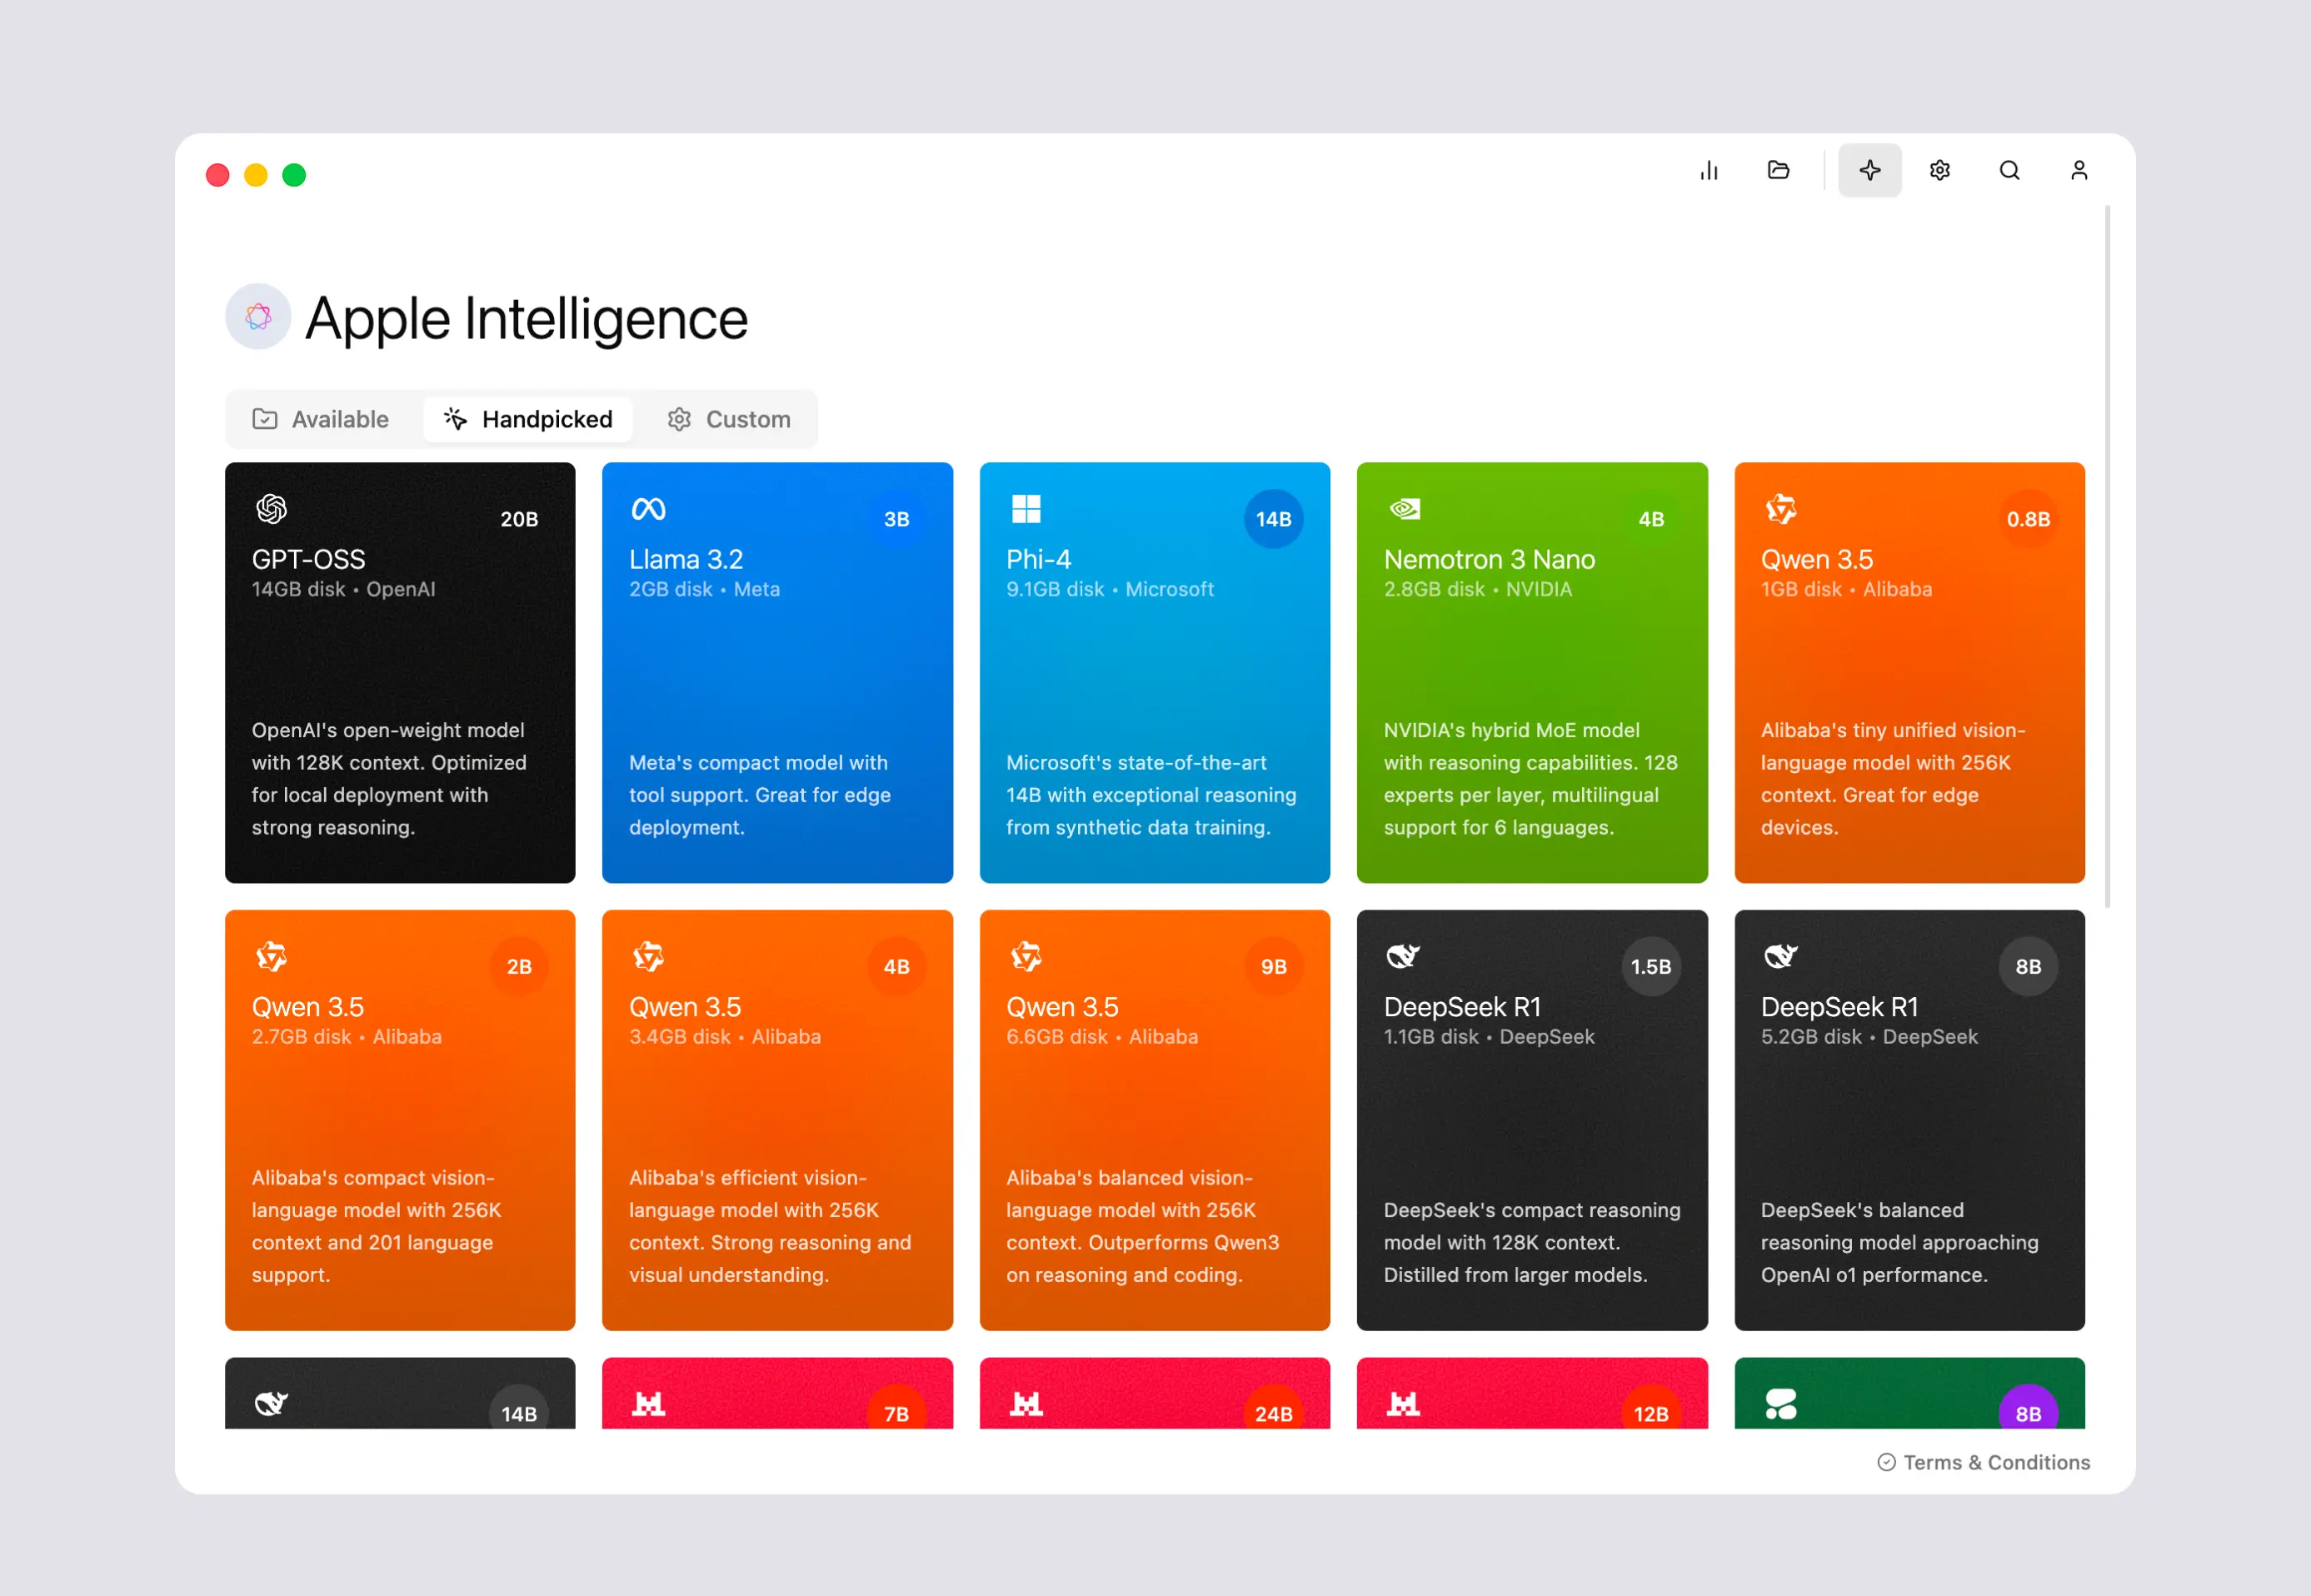The width and height of the screenshot is (2311, 1596).
Task: Click the search magnifier icon
Action: tap(2009, 171)
